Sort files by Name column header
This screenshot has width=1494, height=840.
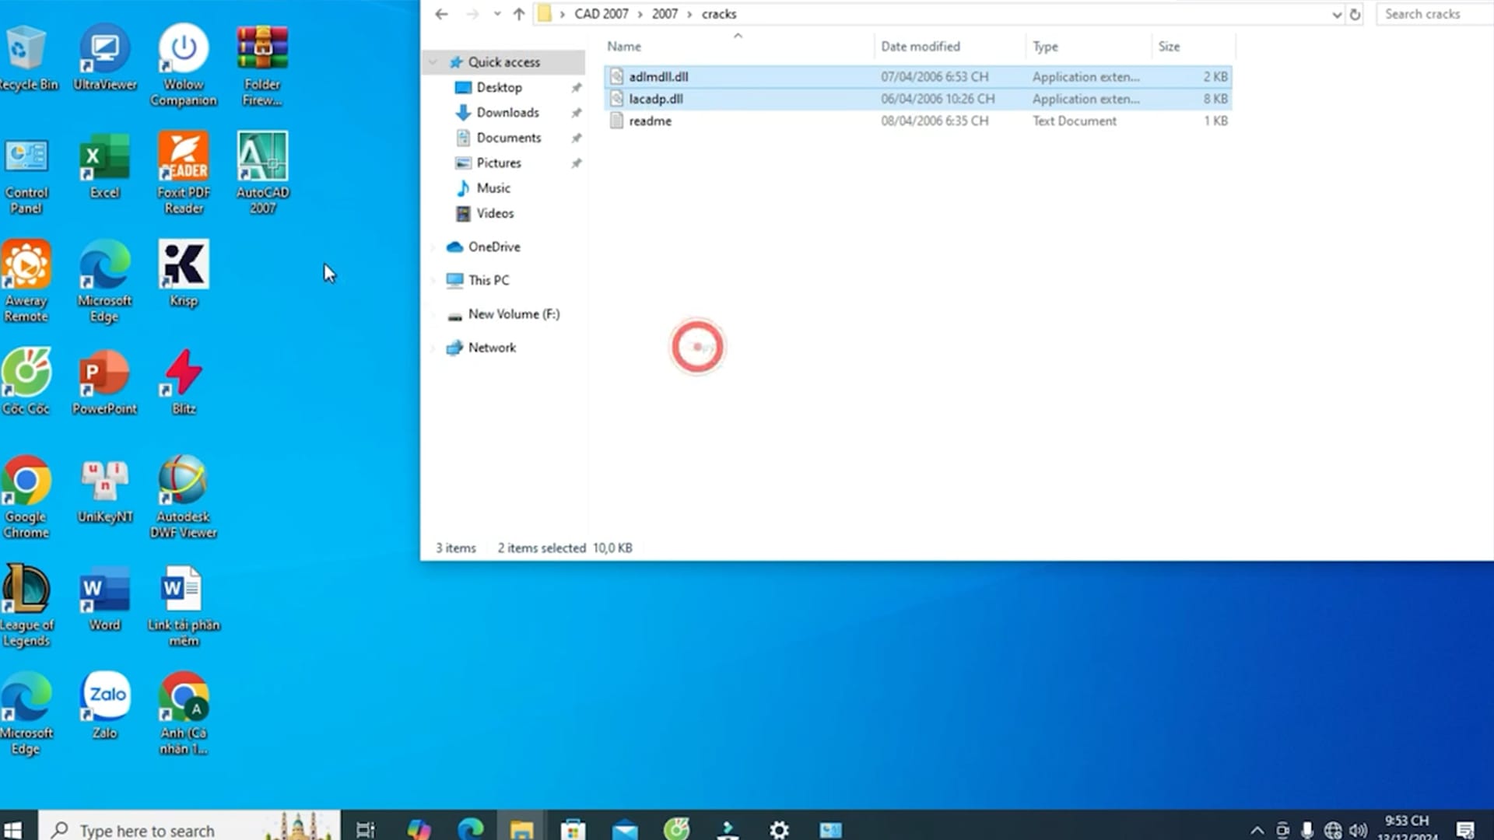point(738,47)
